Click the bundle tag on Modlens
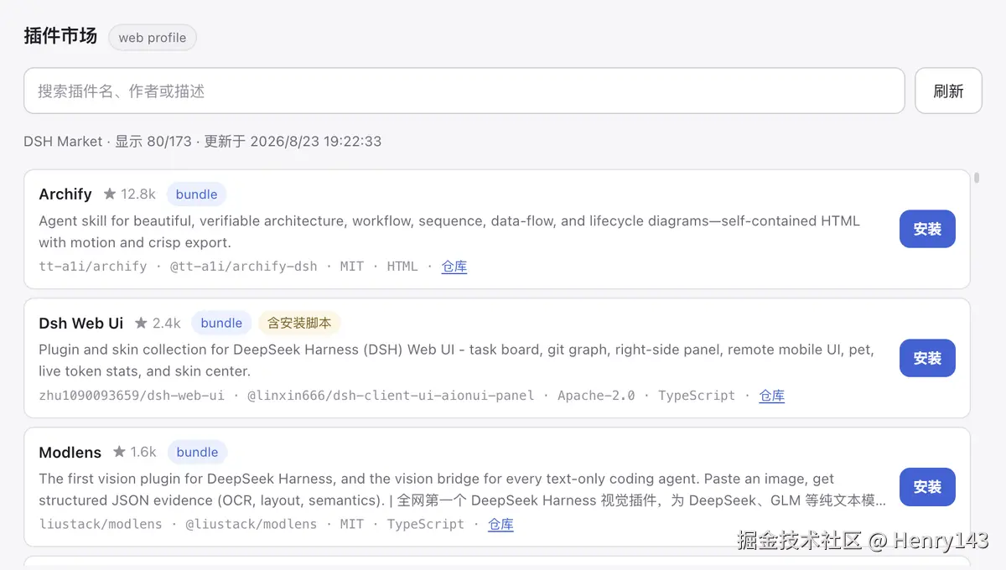This screenshot has width=1006, height=570. click(x=197, y=452)
